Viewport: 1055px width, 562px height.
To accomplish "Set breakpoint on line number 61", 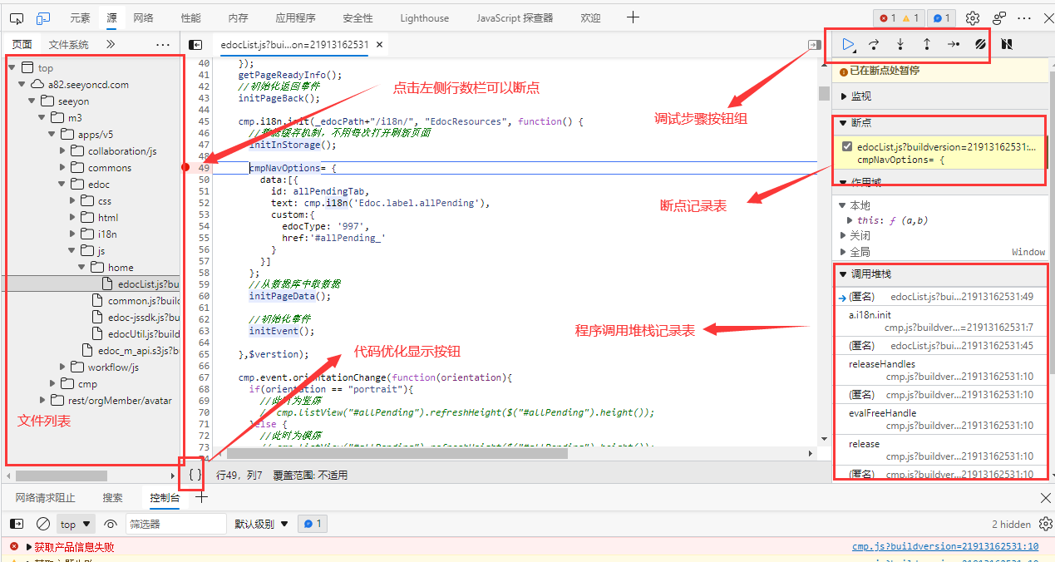I will 205,308.
